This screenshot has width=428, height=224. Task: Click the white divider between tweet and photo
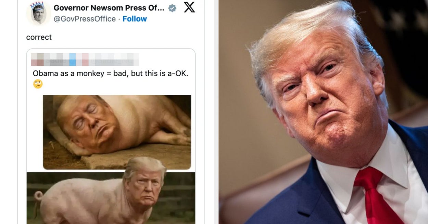point(211,112)
